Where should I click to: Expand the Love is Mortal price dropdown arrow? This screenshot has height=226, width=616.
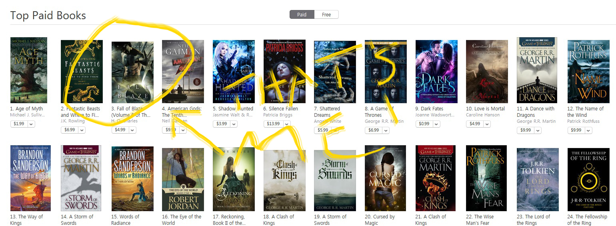487,124
